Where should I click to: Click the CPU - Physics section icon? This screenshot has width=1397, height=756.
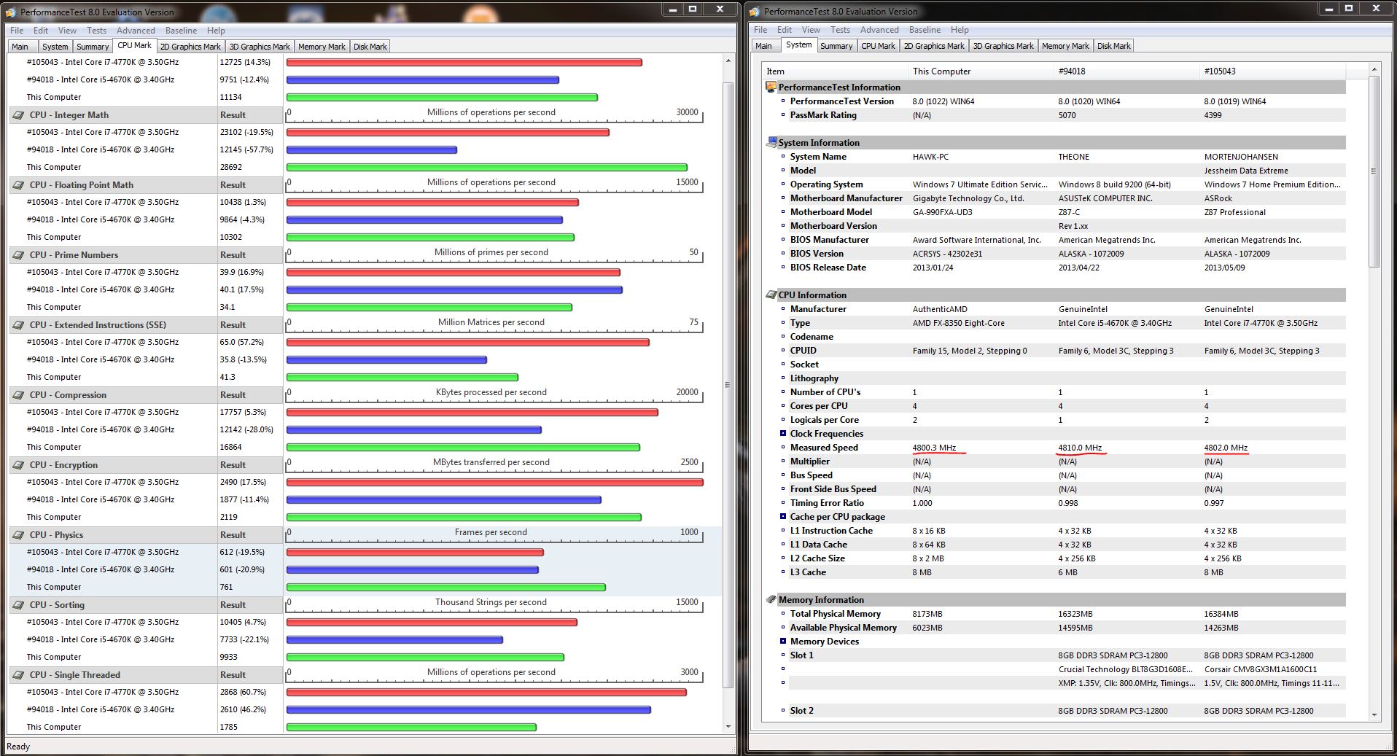19,535
